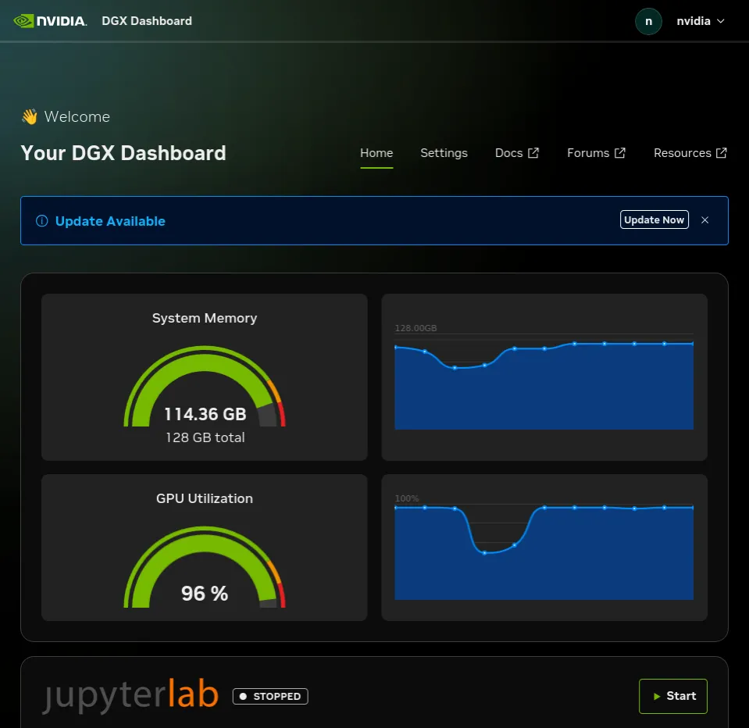749x728 pixels.
Task: Click the play icon inside the Start button
Action: pyautogui.click(x=657, y=696)
